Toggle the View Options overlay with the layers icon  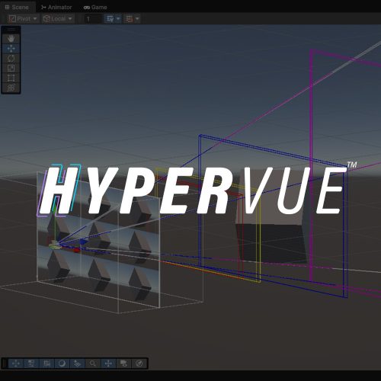click(x=77, y=363)
